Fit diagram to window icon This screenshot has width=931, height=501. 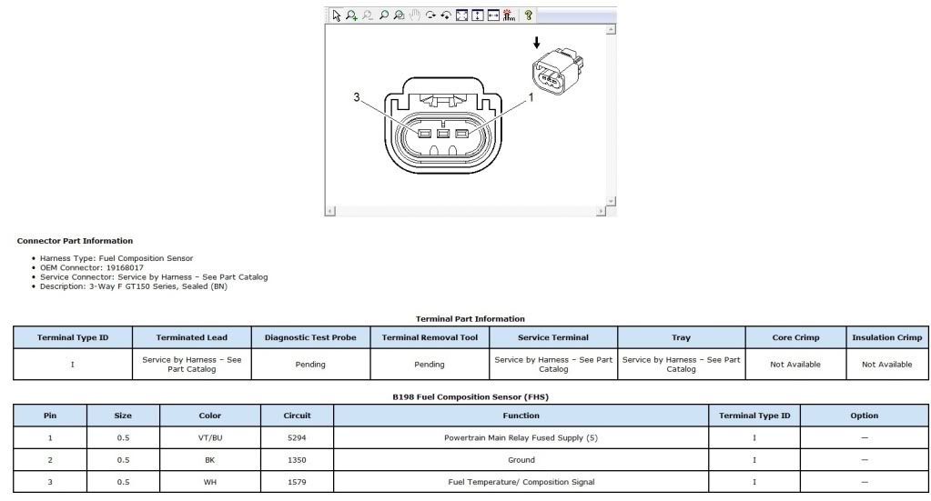462,16
